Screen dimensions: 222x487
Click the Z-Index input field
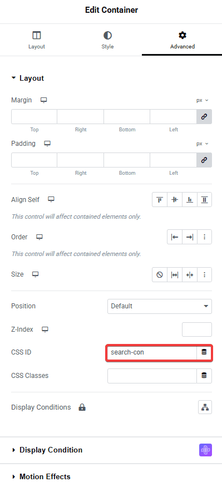click(x=197, y=329)
